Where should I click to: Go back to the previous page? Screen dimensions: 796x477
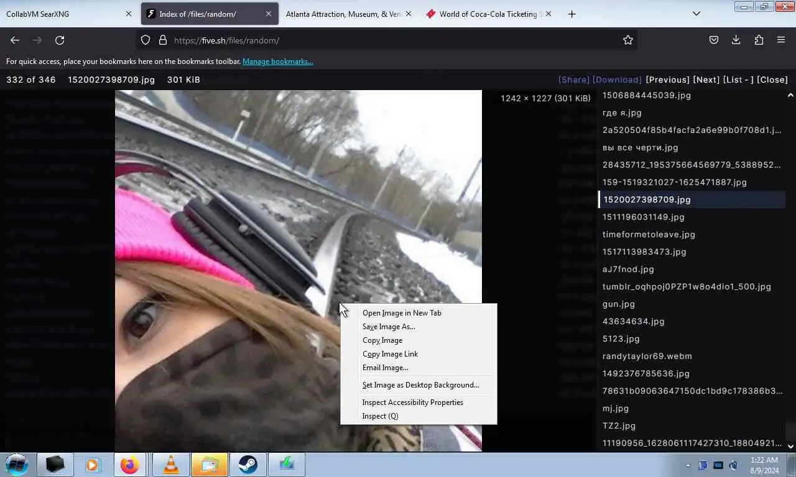[15, 40]
